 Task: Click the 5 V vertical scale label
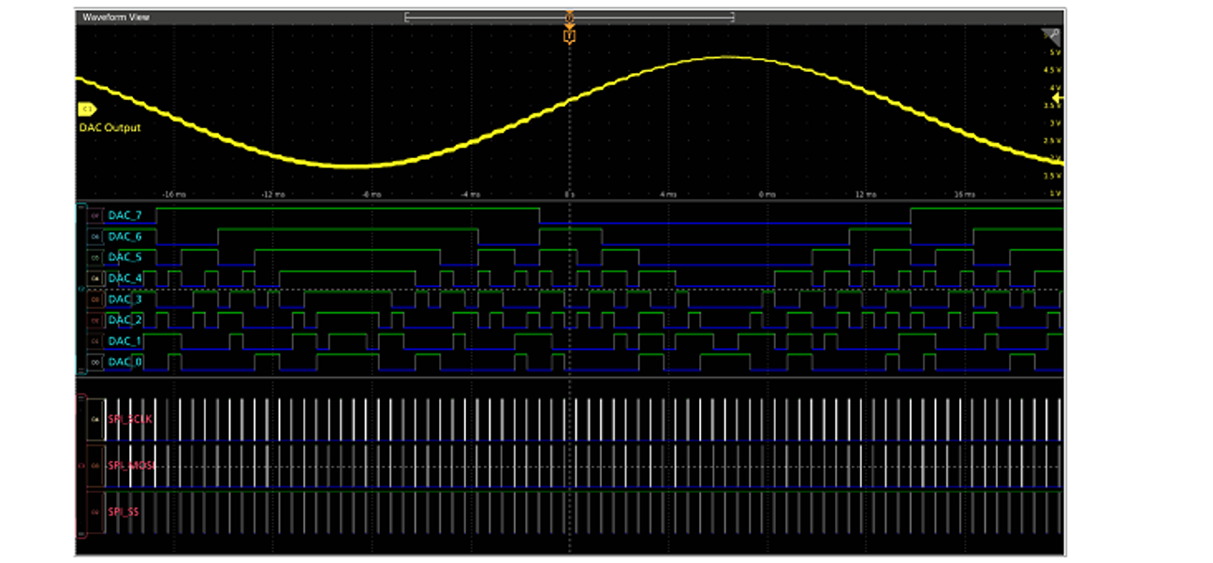pyautogui.click(x=1055, y=52)
